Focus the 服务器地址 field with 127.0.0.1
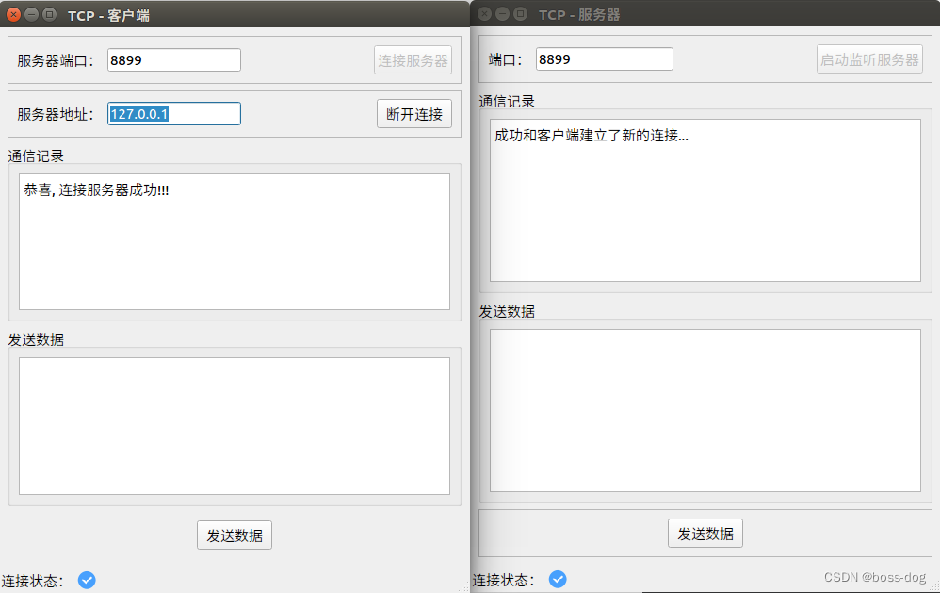 coord(174,114)
